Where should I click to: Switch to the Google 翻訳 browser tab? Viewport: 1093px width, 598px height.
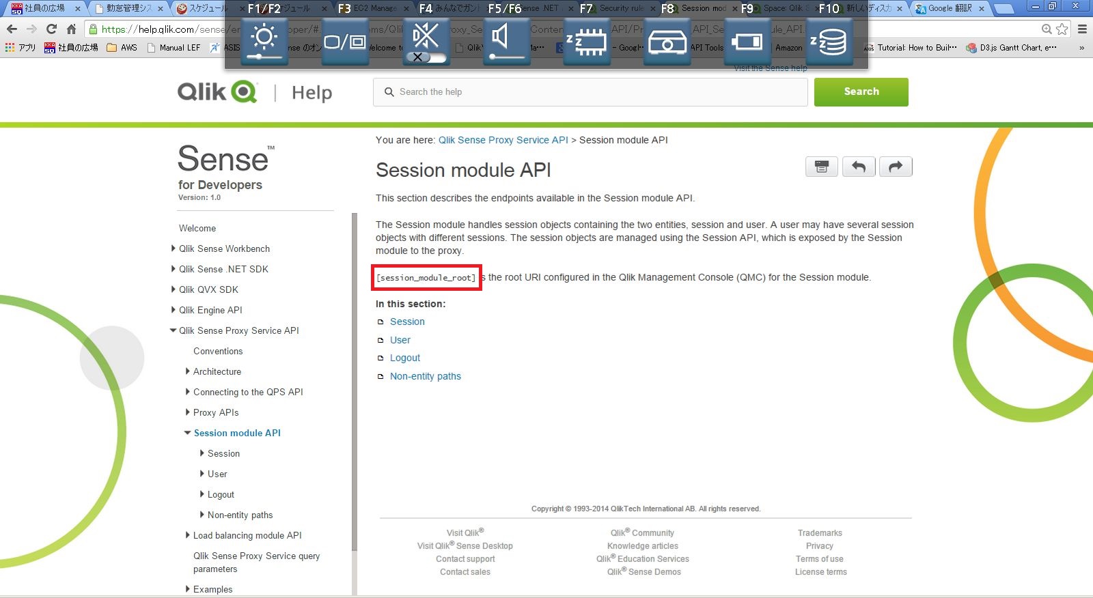click(x=950, y=8)
